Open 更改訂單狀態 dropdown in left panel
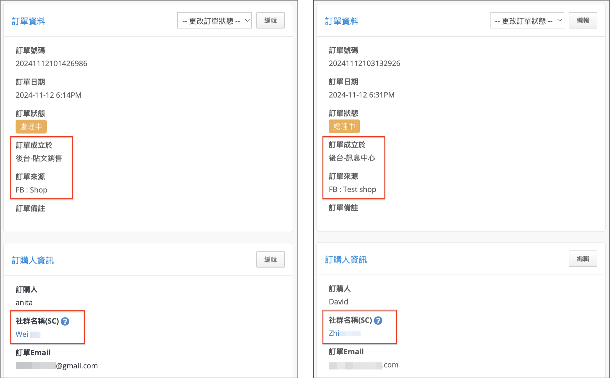The image size is (611, 379). [x=214, y=20]
